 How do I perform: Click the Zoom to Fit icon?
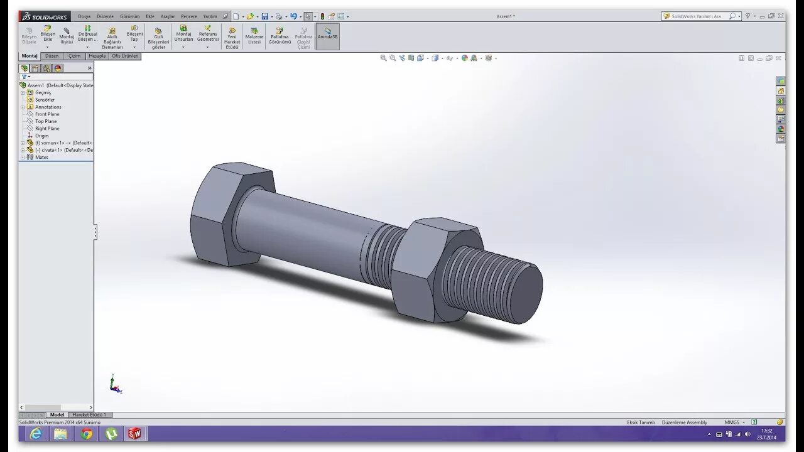383,58
